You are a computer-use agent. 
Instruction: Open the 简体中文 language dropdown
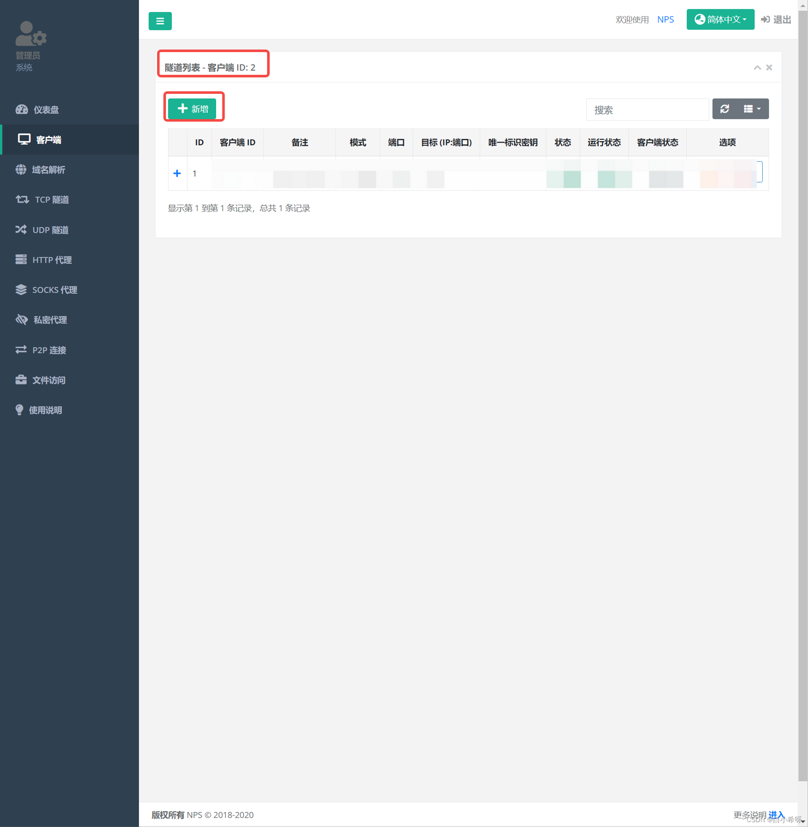click(720, 20)
